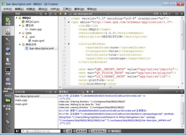Collapse the 其他文件 folder
This screenshot has width=186, height=135.
(x=20, y=44)
